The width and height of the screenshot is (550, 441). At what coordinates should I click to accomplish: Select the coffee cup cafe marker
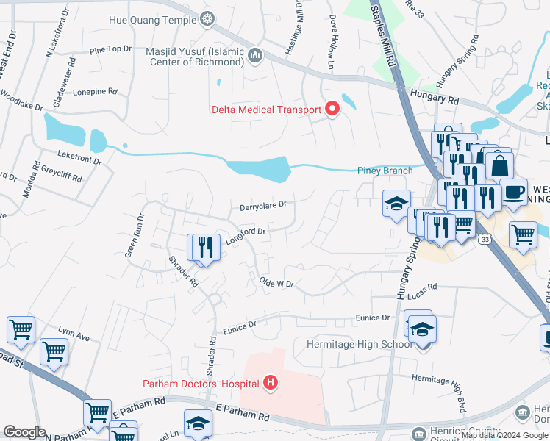click(x=513, y=193)
